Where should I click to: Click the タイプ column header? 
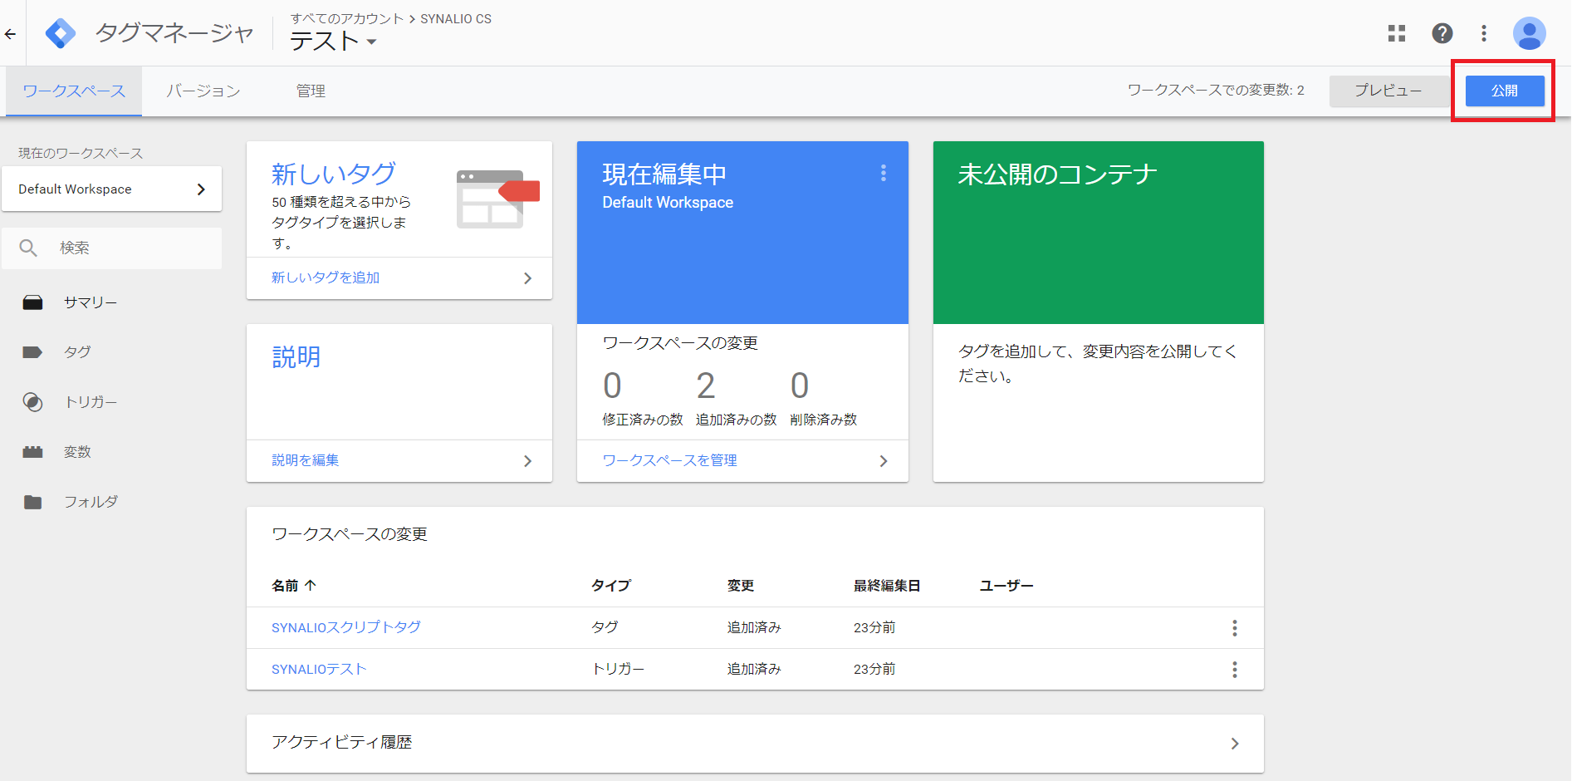[x=611, y=586]
